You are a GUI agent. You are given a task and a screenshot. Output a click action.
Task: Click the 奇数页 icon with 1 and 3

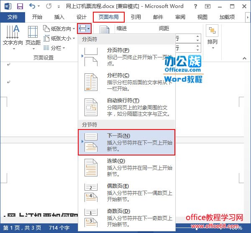pyautogui.click(x=91, y=218)
